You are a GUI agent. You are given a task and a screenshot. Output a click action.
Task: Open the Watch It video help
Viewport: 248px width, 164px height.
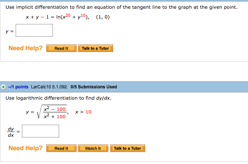click(x=93, y=148)
